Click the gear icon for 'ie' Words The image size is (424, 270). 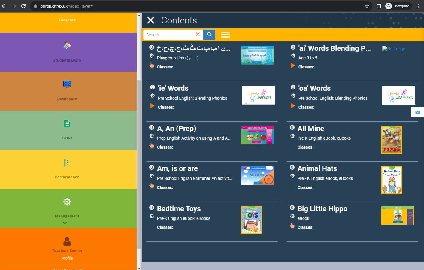coord(153,96)
